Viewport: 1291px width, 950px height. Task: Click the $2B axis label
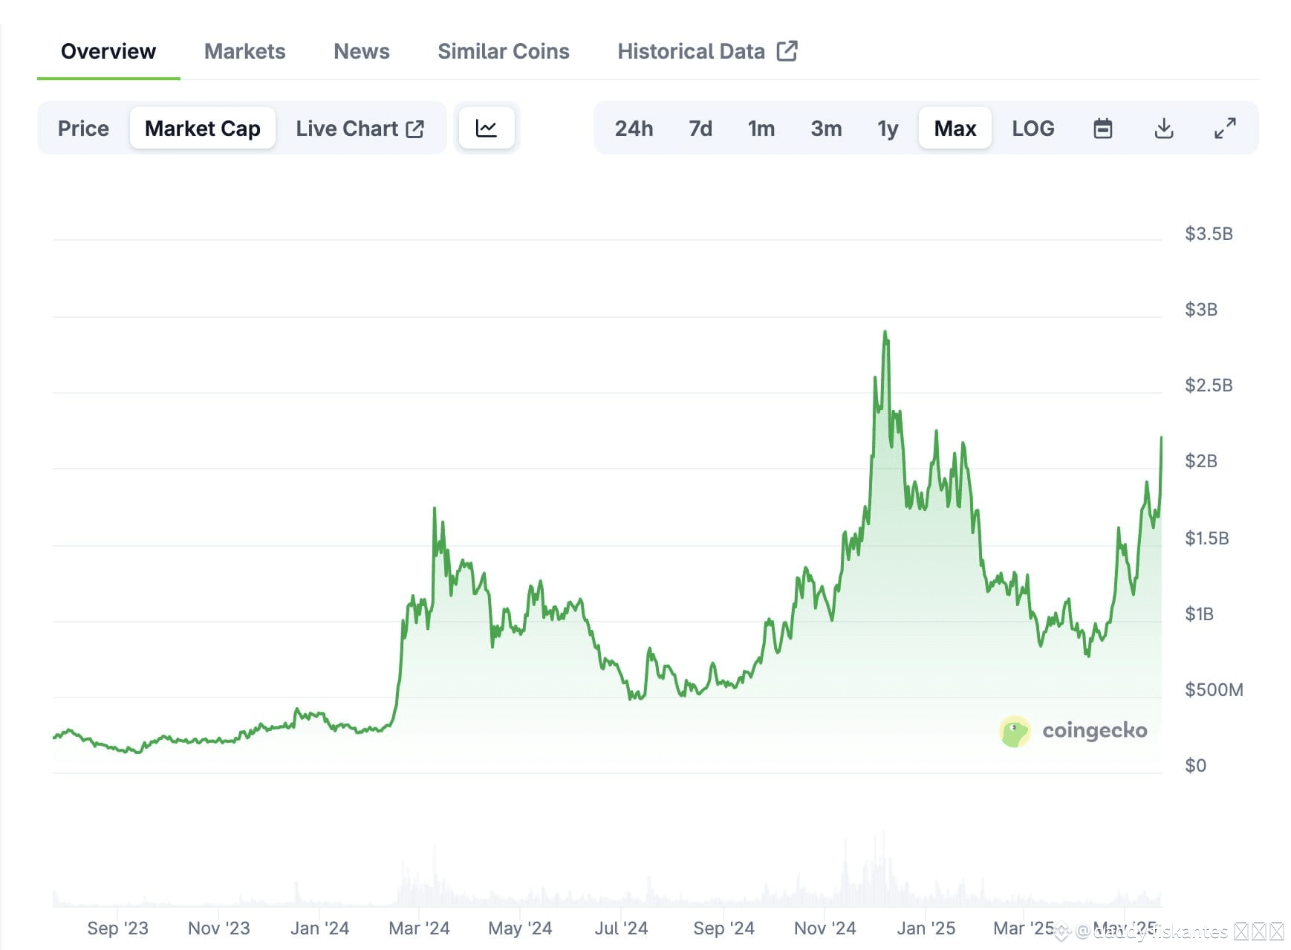click(x=1201, y=461)
